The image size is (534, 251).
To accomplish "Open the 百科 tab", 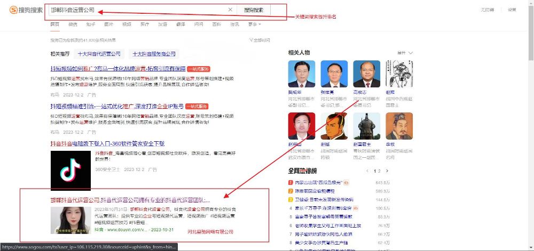I will [x=217, y=24].
